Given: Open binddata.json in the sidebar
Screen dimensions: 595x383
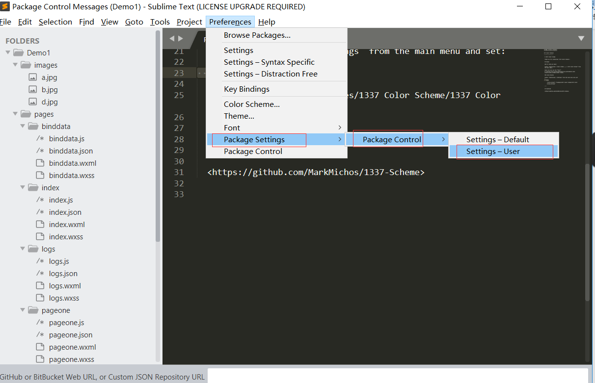Looking at the screenshot, I should pos(71,151).
